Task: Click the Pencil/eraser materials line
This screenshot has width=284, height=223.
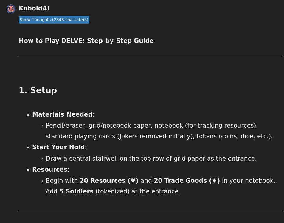Action: (152, 126)
